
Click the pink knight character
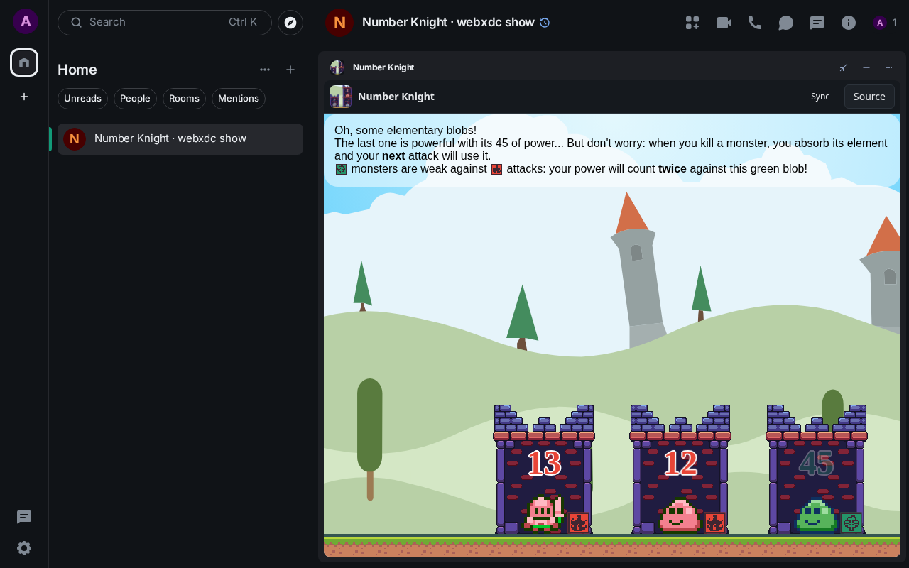[x=543, y=513]
